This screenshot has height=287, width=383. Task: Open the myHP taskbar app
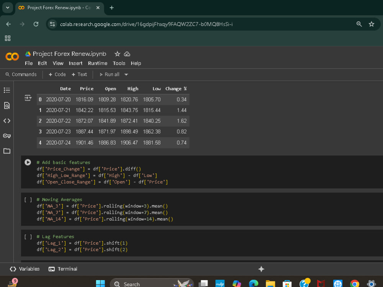(220, 283)
